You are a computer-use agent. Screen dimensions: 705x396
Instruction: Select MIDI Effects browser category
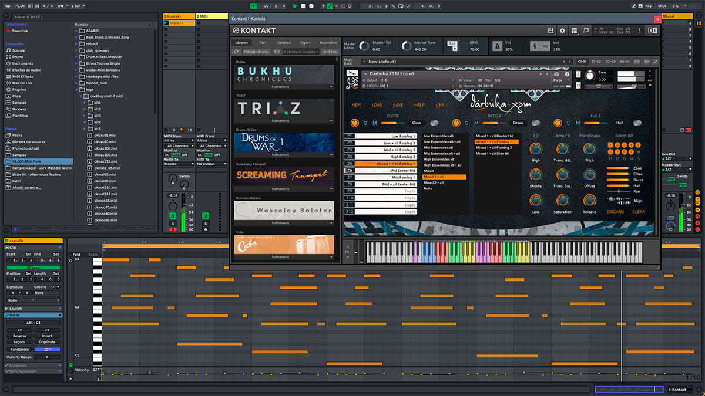point(22,76)
